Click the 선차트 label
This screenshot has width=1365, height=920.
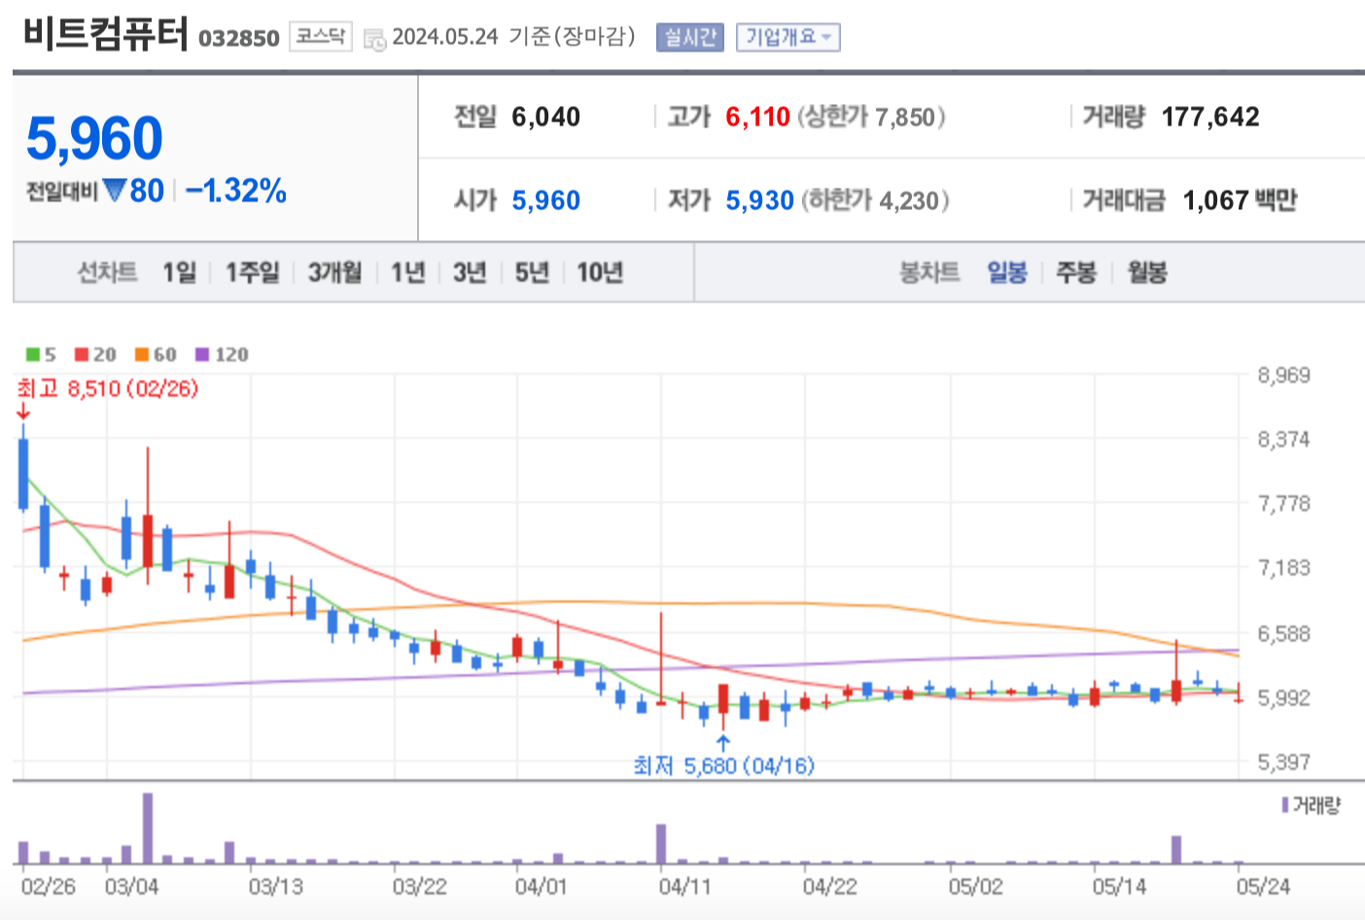pos(107,272)
